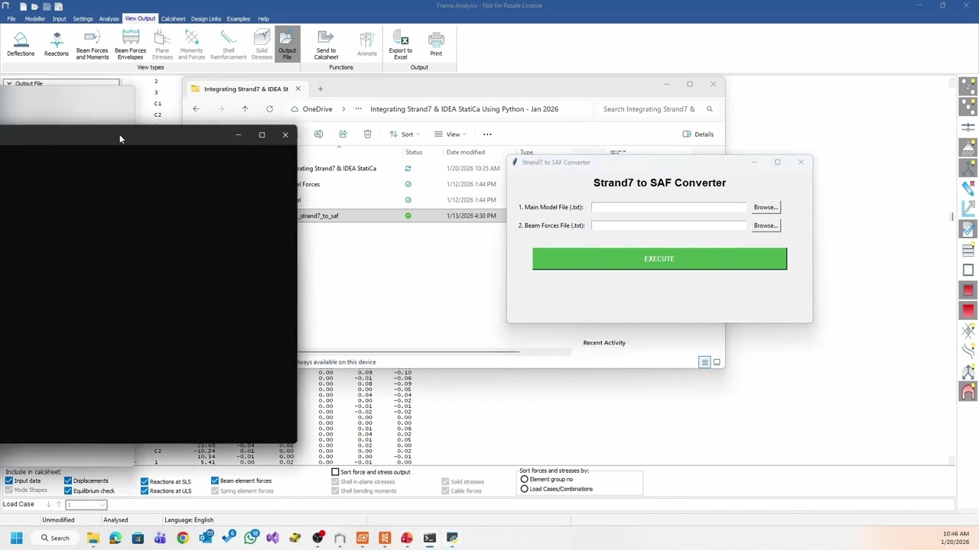The height and width of the screenshot is (550, 979).
Task: Open the terminal icon in the taskbar
Action: click(x=430, y=539)
